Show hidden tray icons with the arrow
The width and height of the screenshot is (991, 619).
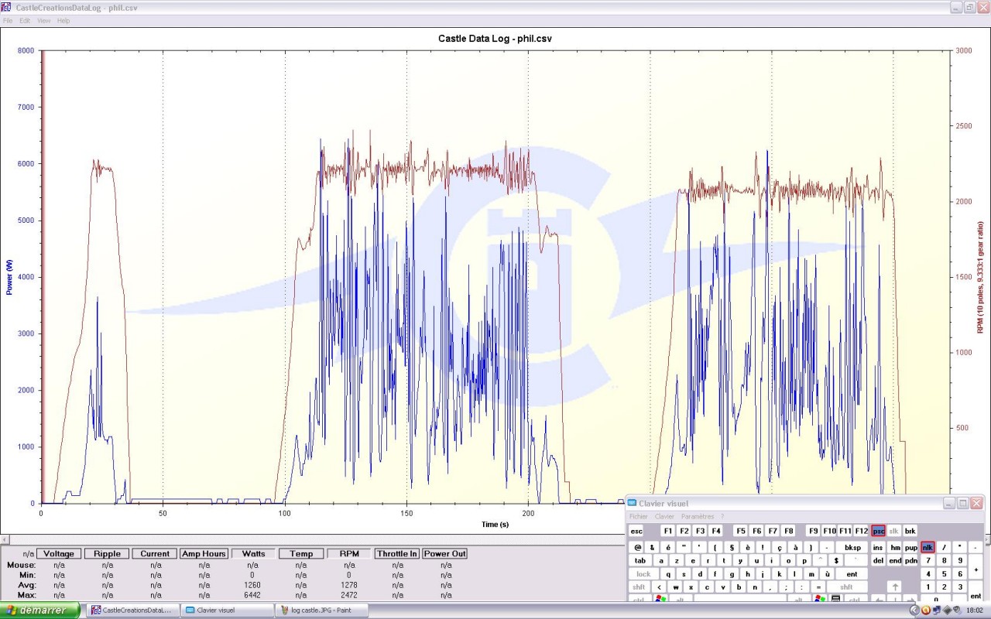[x=914, y=610]
